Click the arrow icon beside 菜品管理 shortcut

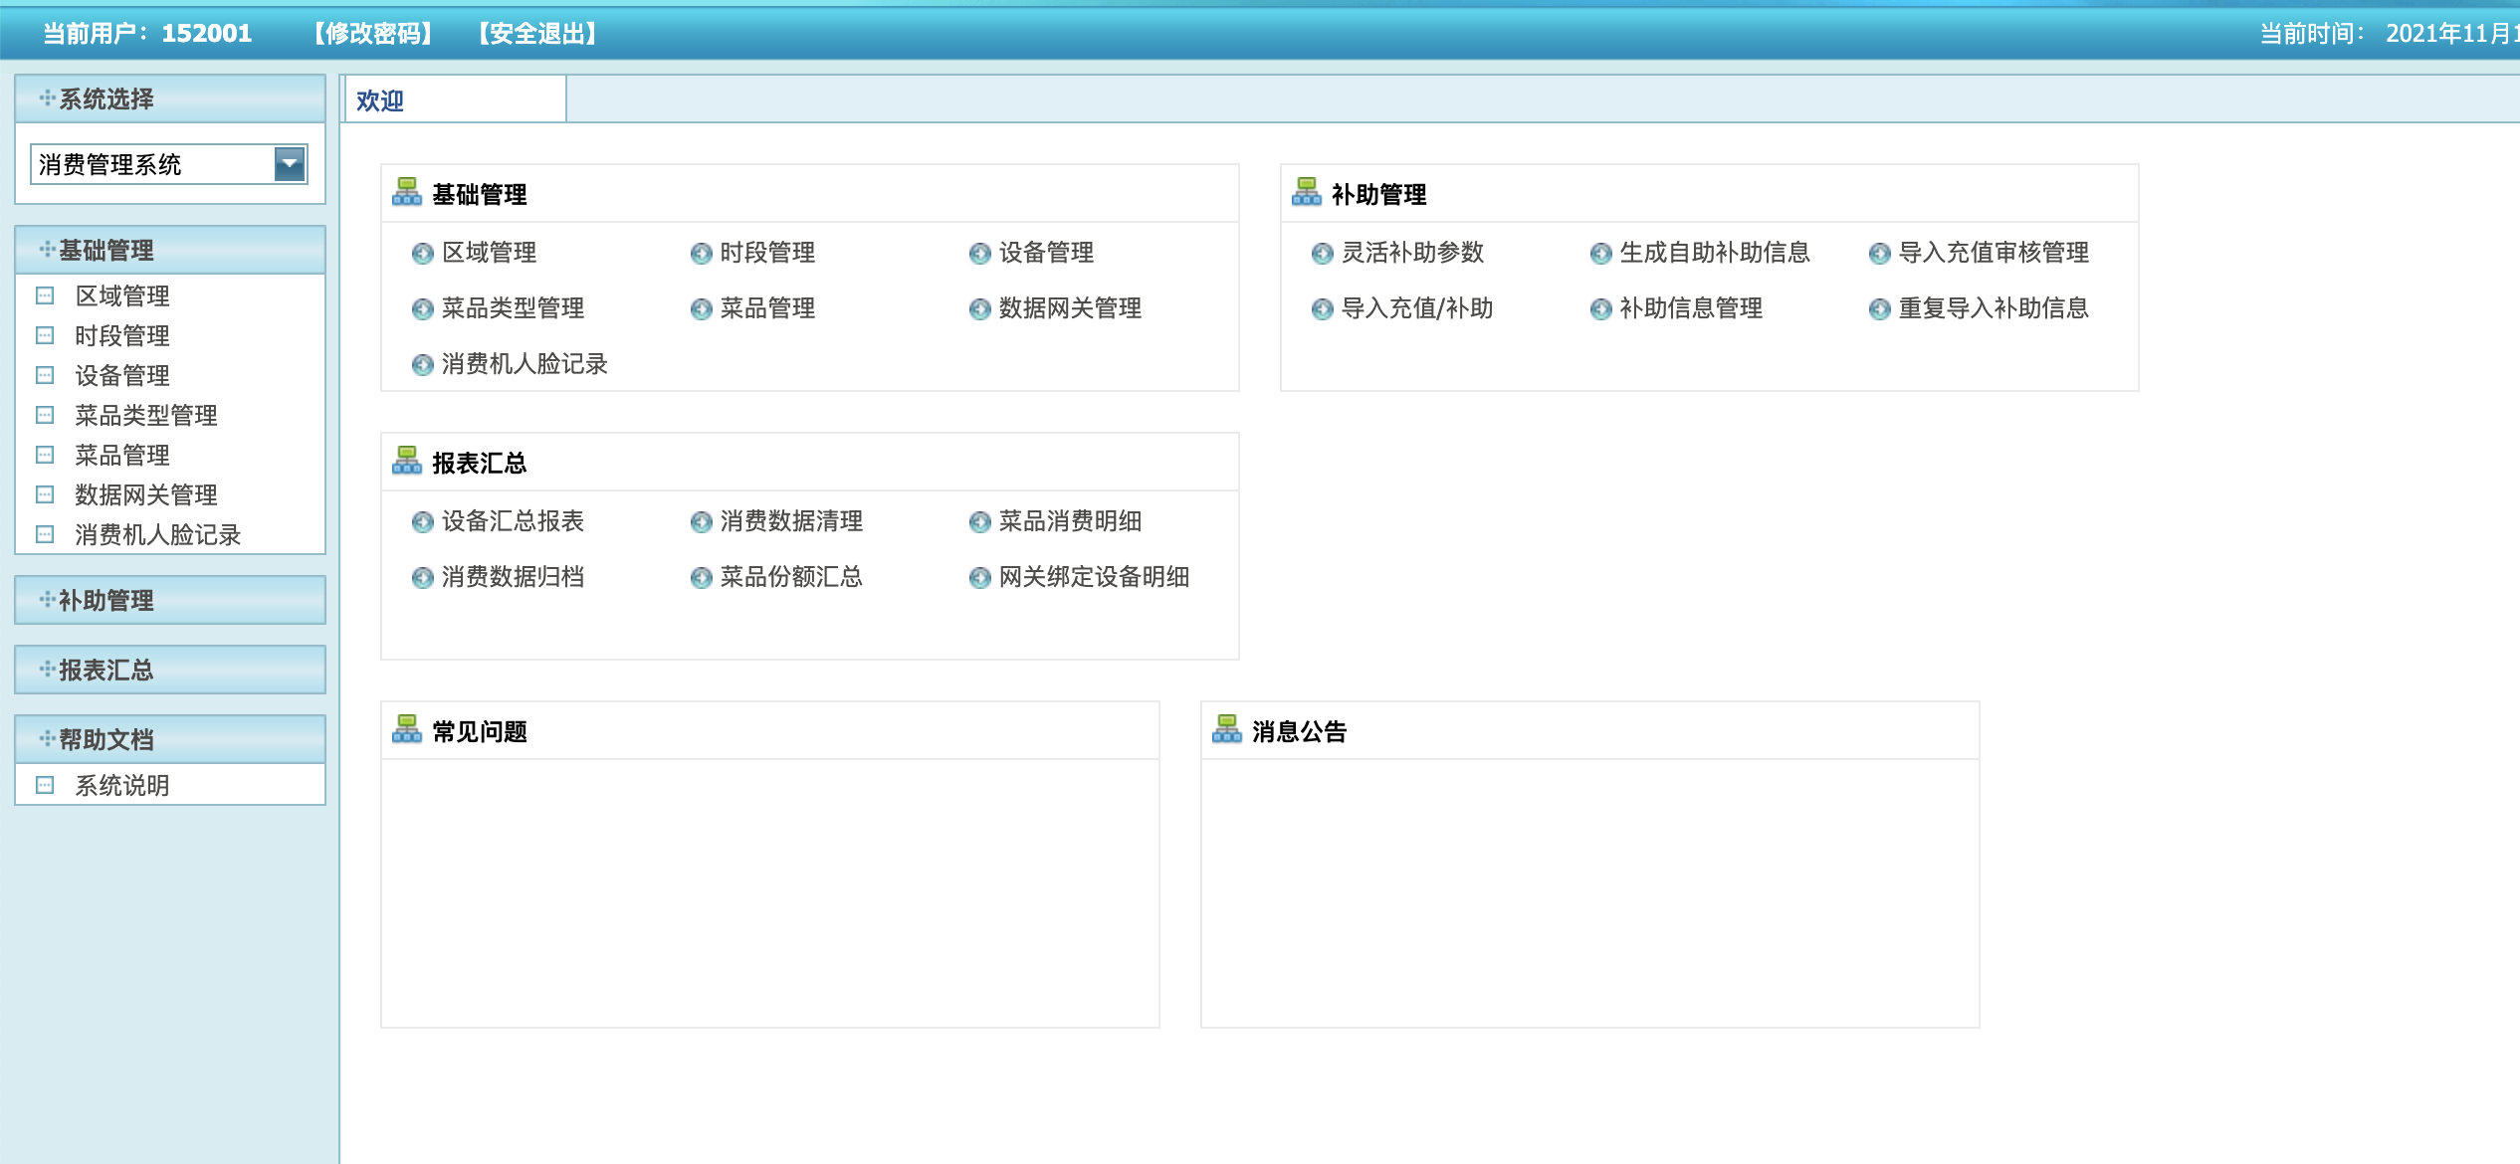(x=701, y=309)
